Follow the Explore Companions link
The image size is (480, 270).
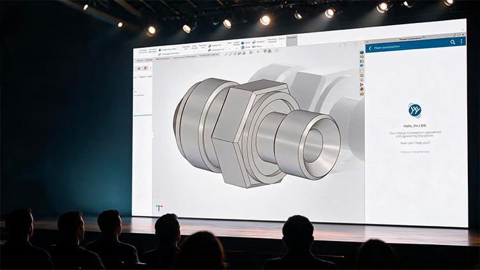click(415, 152)
